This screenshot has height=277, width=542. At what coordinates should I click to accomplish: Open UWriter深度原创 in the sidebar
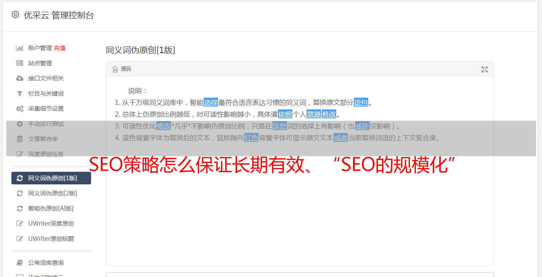coord(51,224)
